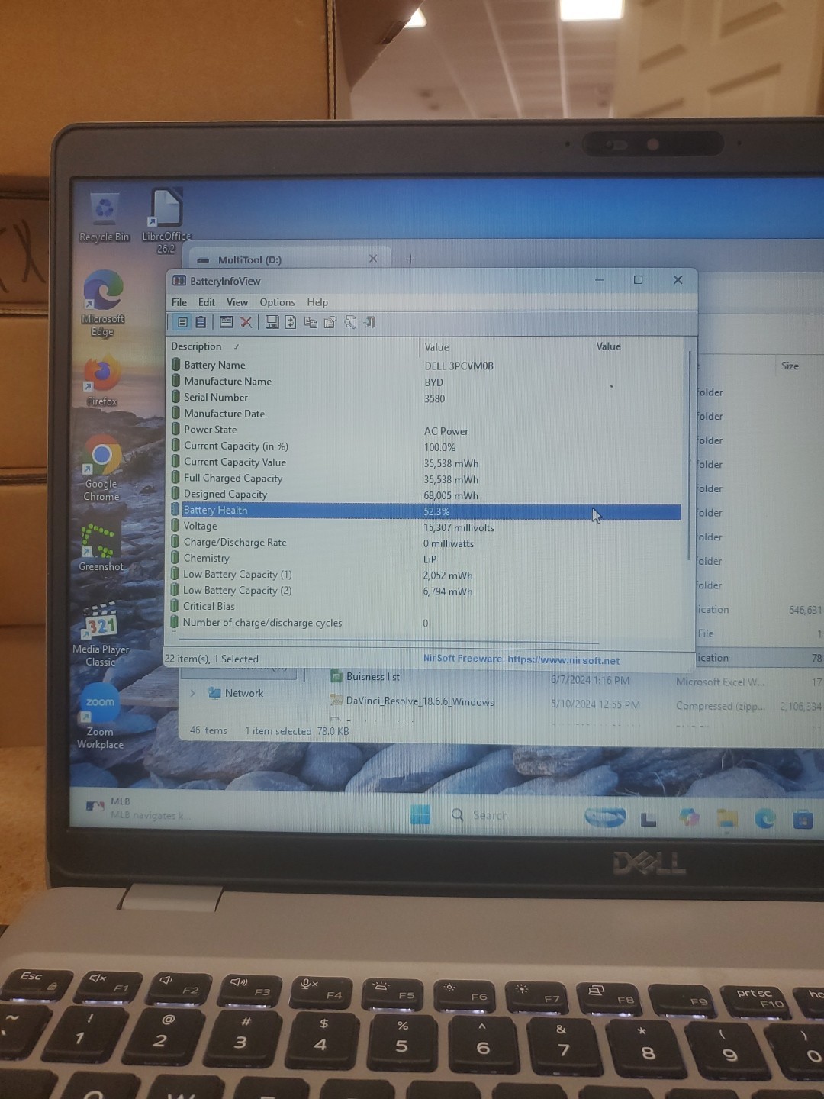Sort by the Description column header

point(293,346)
